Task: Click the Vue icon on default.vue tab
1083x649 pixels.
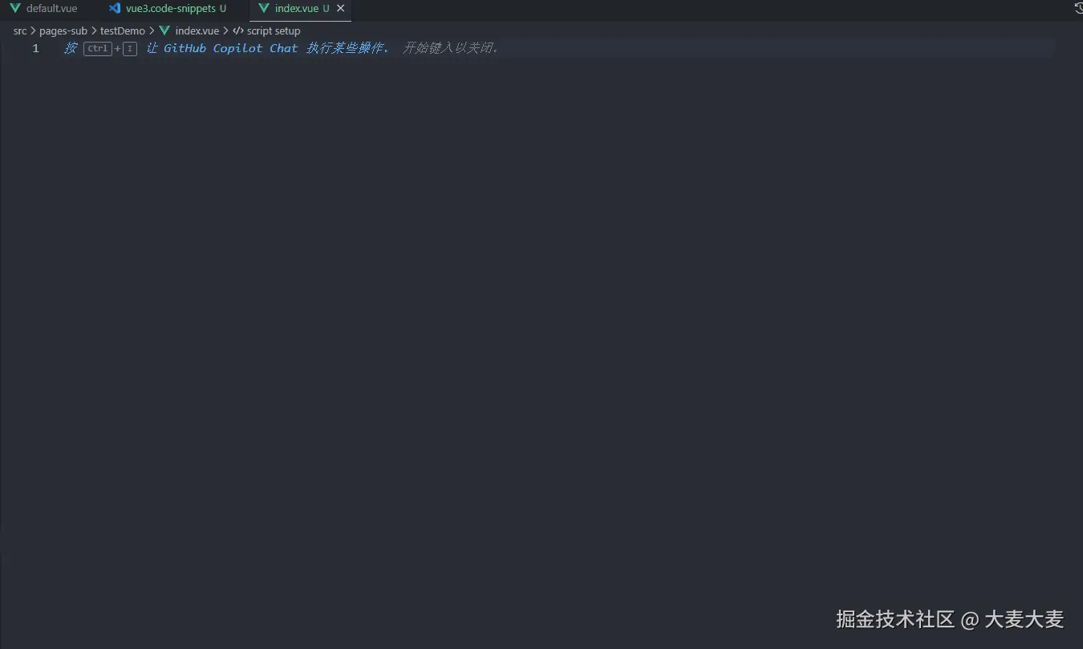Action: pyautogui.click(x=14, y=8)
